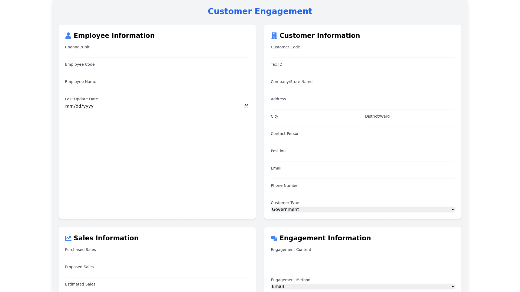Click the Customer Code input
Viewport: 520px width, 292px height.
pos(363,54)
